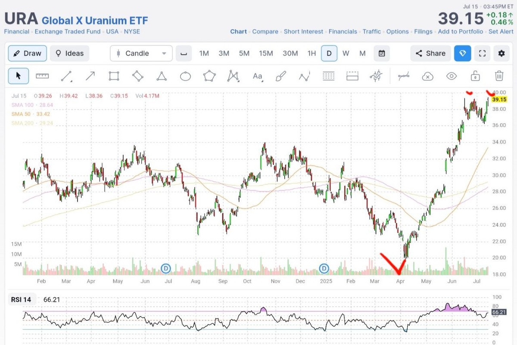Select the rotated rectangle tool
The width and height of the screenshot is (517, 345).
click(138, 76)
